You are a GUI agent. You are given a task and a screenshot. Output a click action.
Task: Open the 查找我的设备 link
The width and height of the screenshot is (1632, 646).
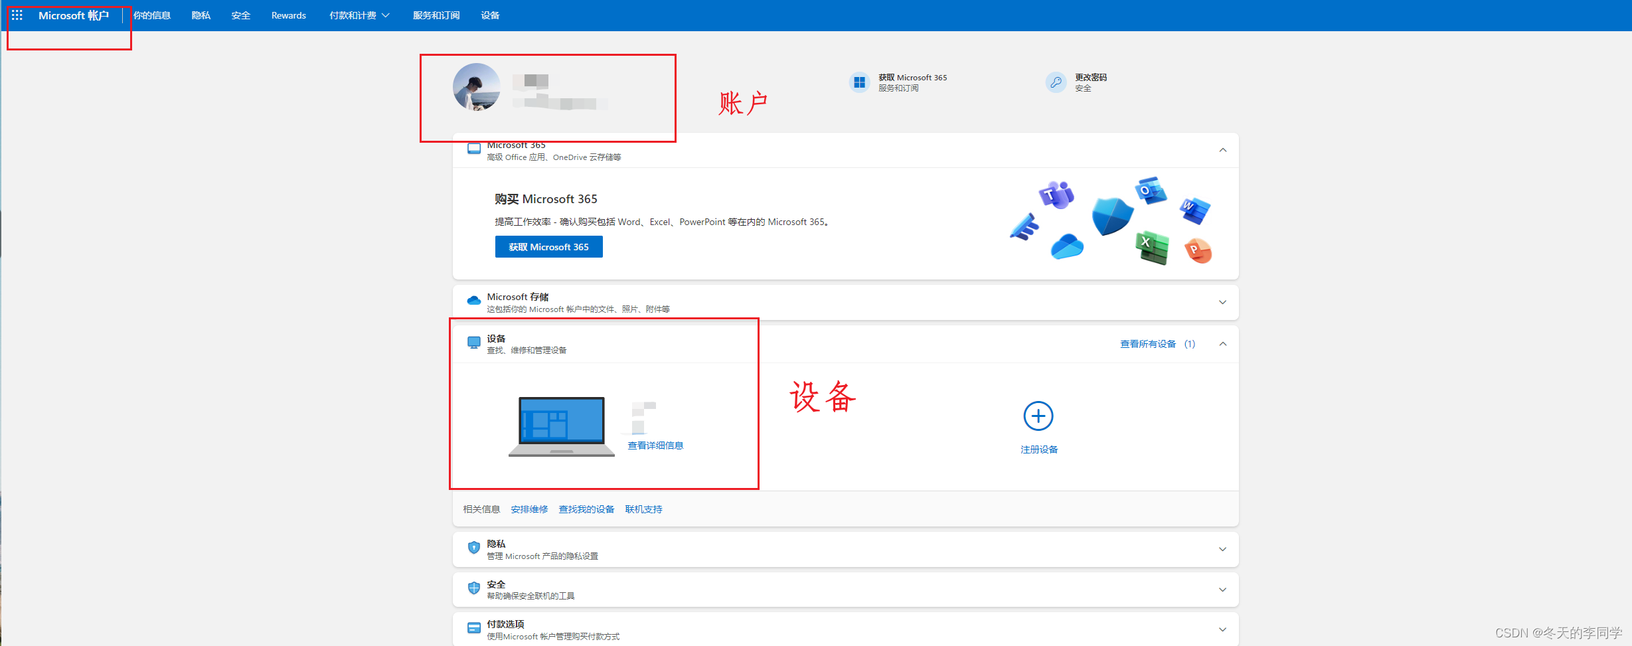click(586, 509)
